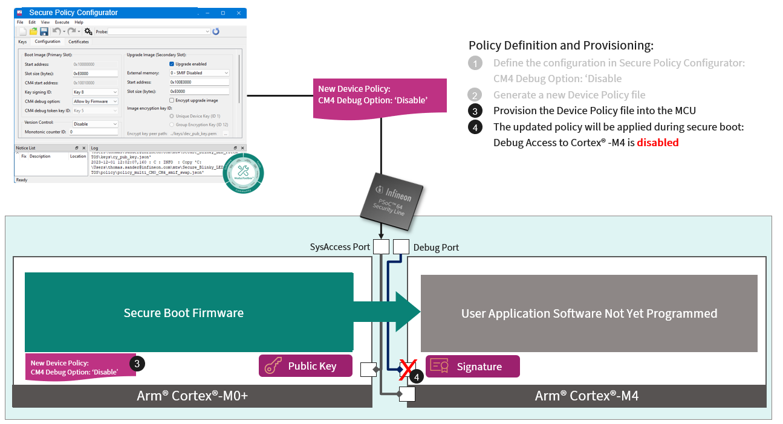This screenshot has height=424, width=783.
Task: Open the CM4 debug token key ID dropdown
Action: (x=95, y=111)
